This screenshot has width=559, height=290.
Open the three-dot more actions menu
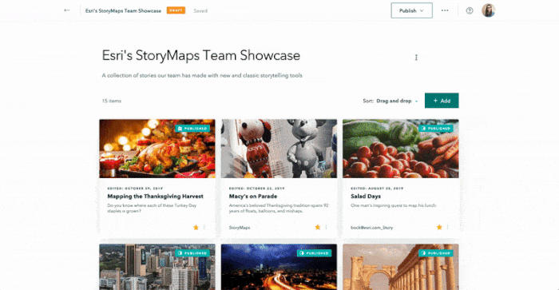pyautogui.click(x=445, y=10)
